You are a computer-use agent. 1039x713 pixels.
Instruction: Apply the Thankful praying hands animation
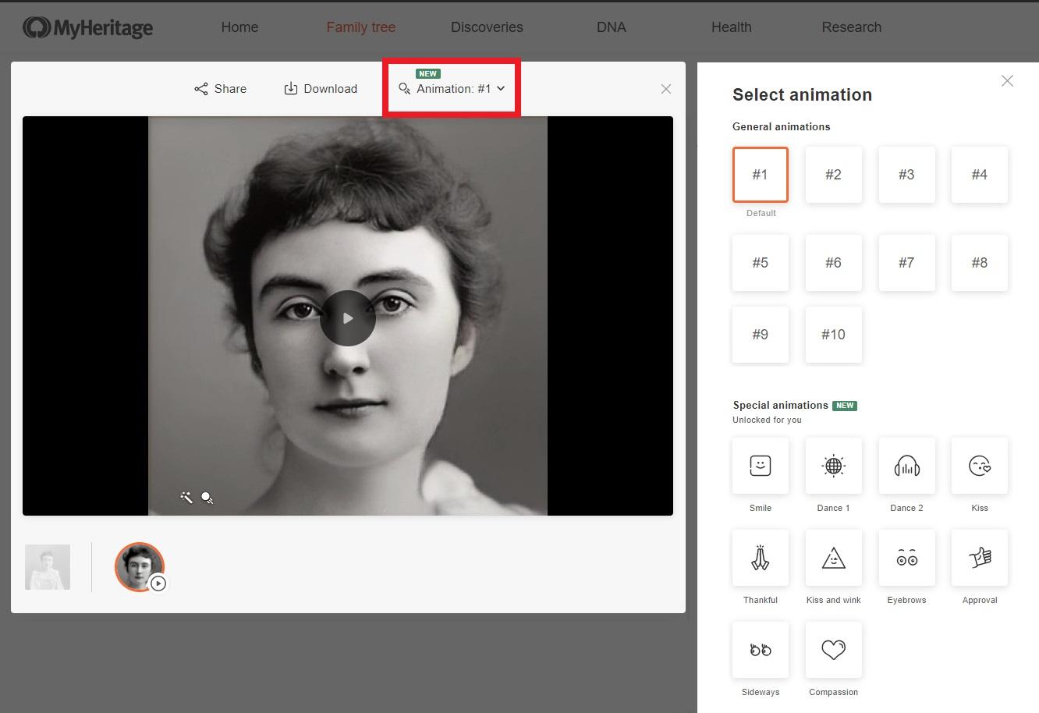[760, 558]
